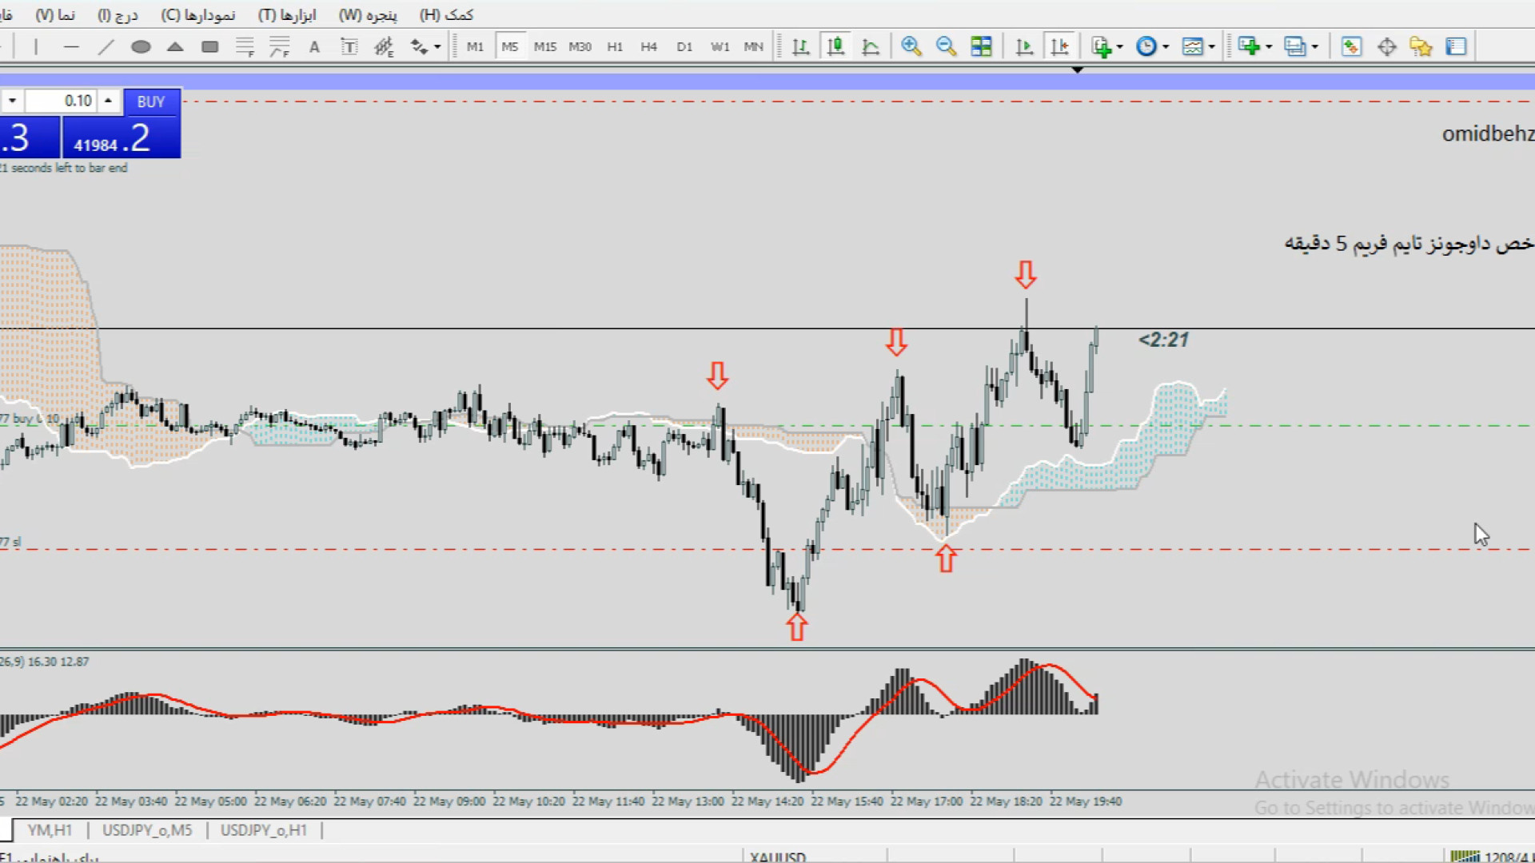The height and width of the screenshot is (863, 1535).
Task: Increase lot volume with up arrow
Action: point(108,101)
